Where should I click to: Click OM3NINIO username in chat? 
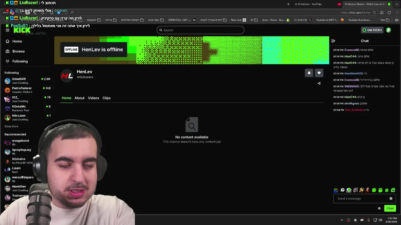point(352,86)
